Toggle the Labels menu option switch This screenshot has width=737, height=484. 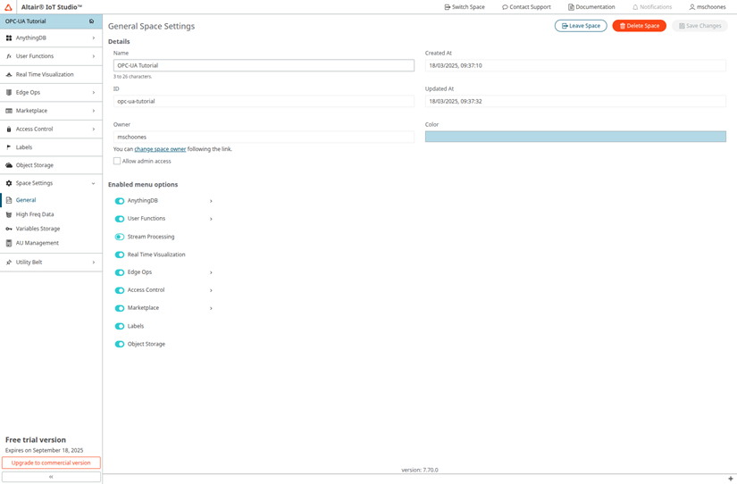coord(120,326)
